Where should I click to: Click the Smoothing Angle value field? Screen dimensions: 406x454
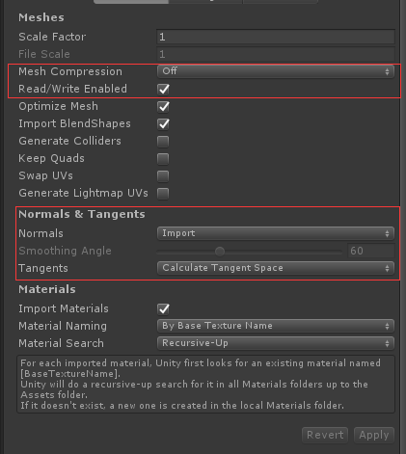point(371,251)
